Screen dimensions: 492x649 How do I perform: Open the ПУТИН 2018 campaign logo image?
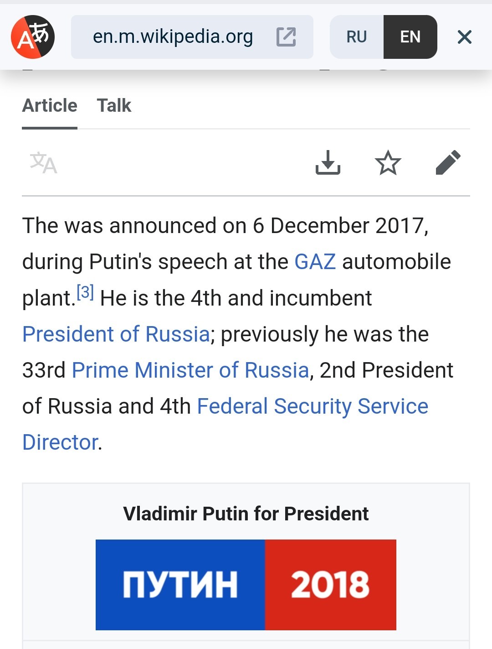[x=246, y=585]
